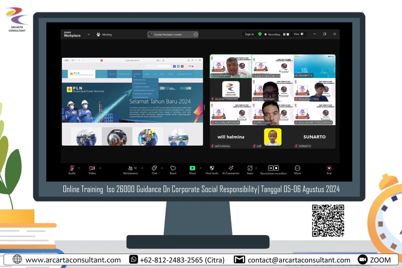Viewport: 402px width, 268px height.
Task: Pause or stop recording in bottom toolbar
Action: click(273, 168)
